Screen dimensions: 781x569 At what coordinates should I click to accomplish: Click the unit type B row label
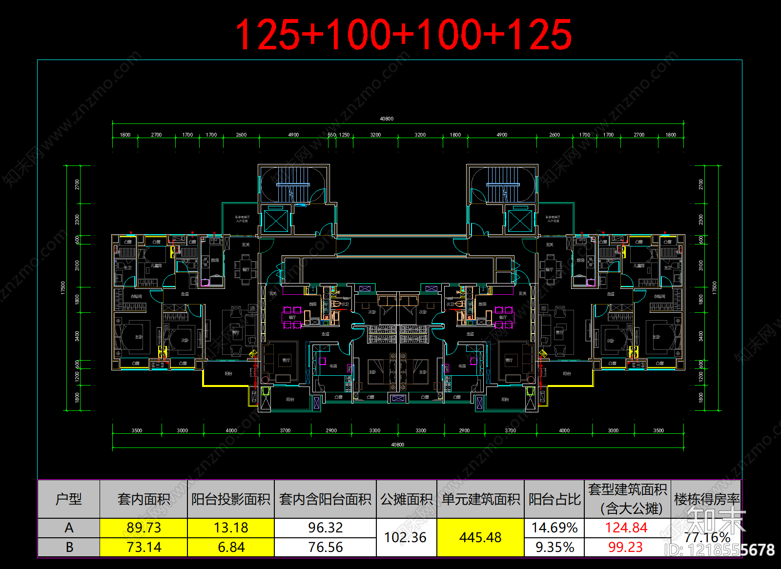(x=69, y=548)
